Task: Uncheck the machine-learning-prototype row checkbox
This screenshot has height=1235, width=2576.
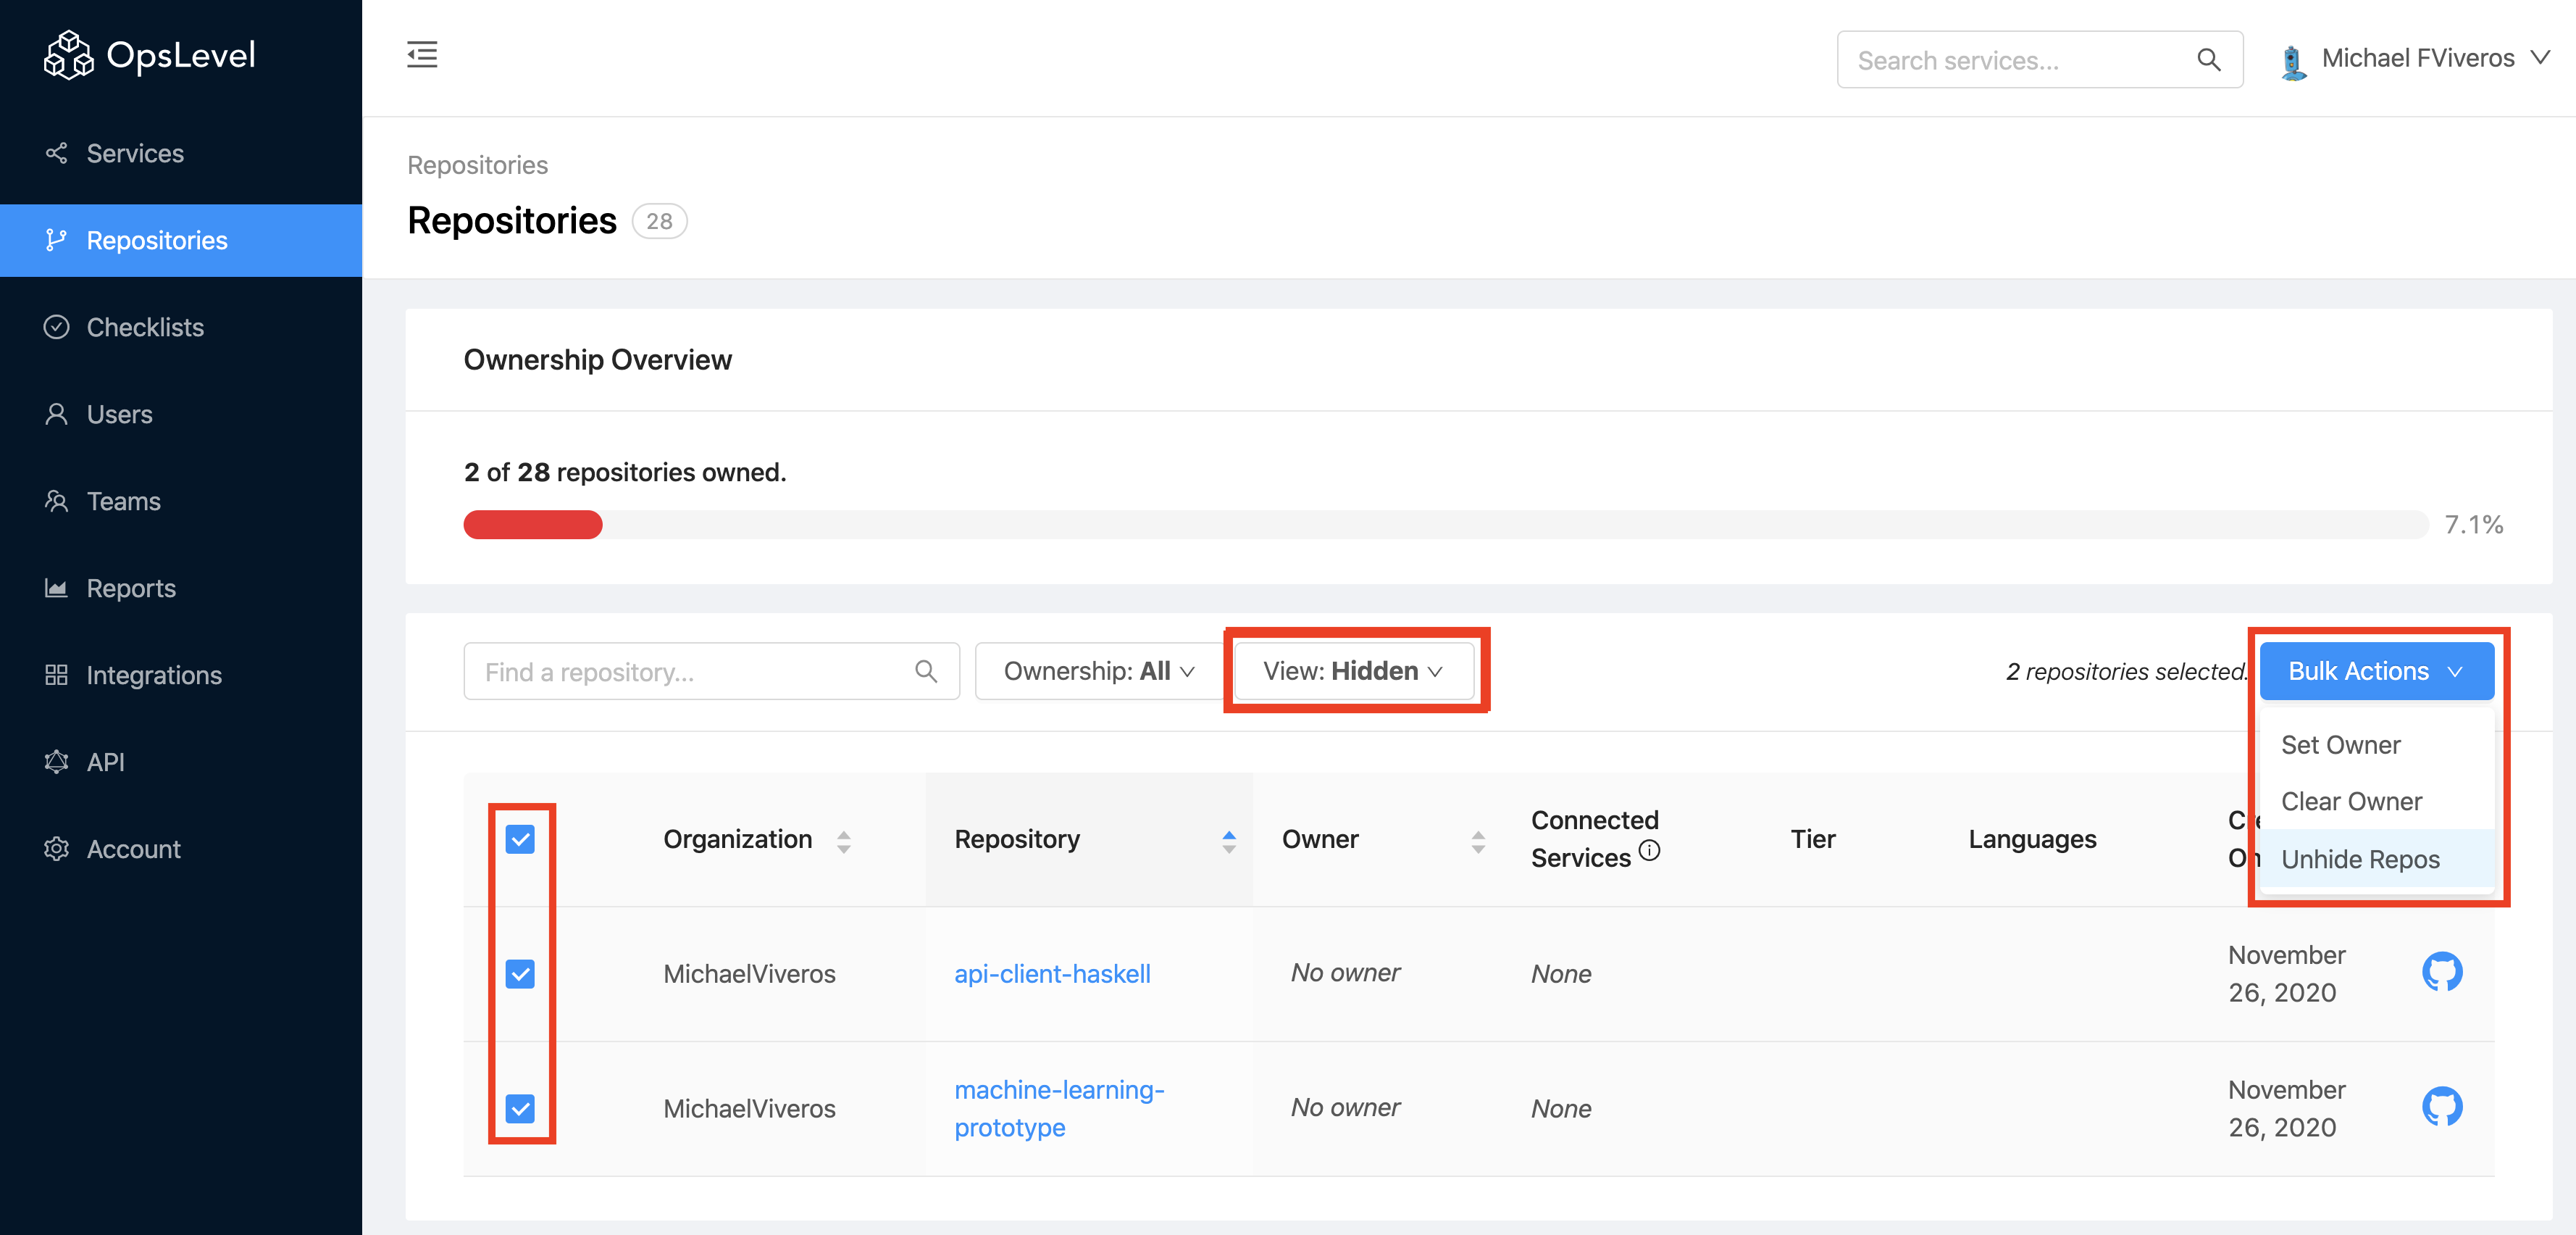Action: (x=520, y=1109)
